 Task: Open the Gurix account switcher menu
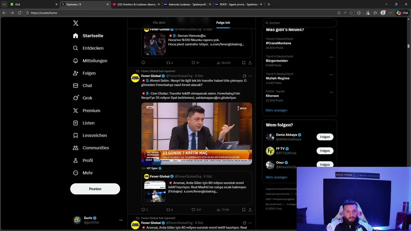click(x=98, y=220)
